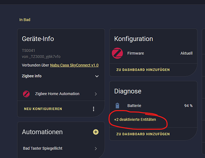
Task: Open the Zigbee Home Automation integration entry
Action: pos(60,94)
